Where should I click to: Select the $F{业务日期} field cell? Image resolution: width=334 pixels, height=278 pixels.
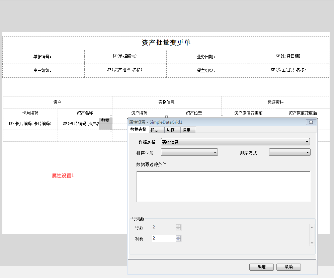tap(289, 56)
